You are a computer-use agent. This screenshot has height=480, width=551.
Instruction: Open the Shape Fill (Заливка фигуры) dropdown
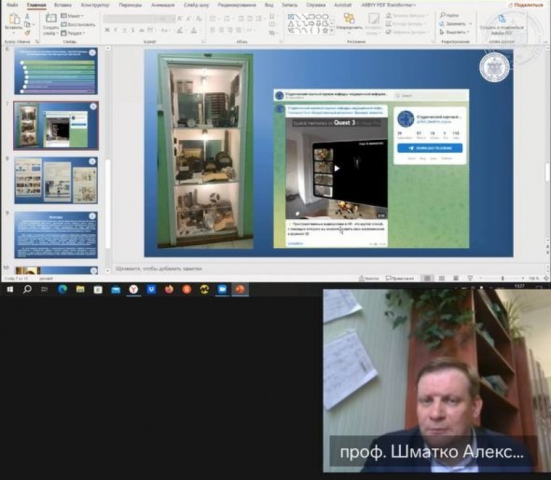(x=407, y=15)
